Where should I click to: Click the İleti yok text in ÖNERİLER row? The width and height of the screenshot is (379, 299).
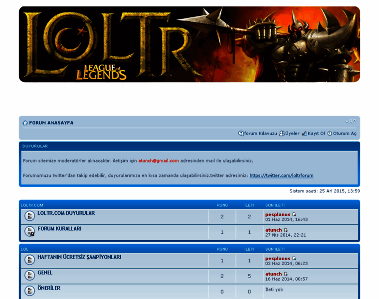coord(274,290)
